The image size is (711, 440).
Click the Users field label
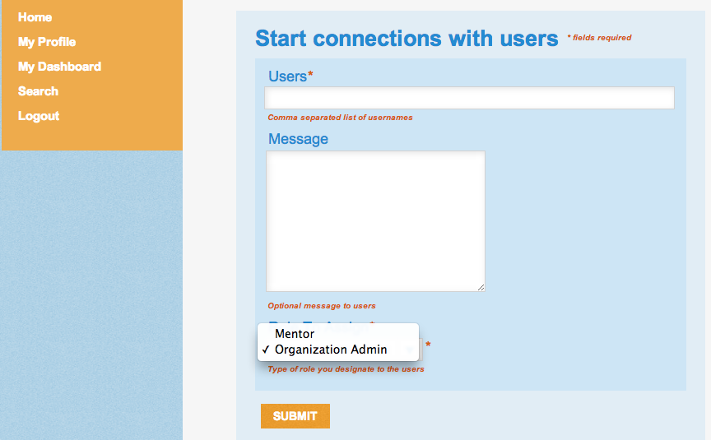[x=288, y=76]
